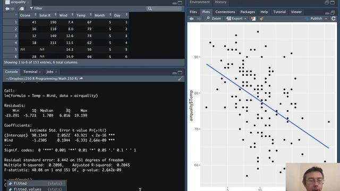
Task: Restore the Environment pane
Action: pyautogui.click(x=327, y=3)
